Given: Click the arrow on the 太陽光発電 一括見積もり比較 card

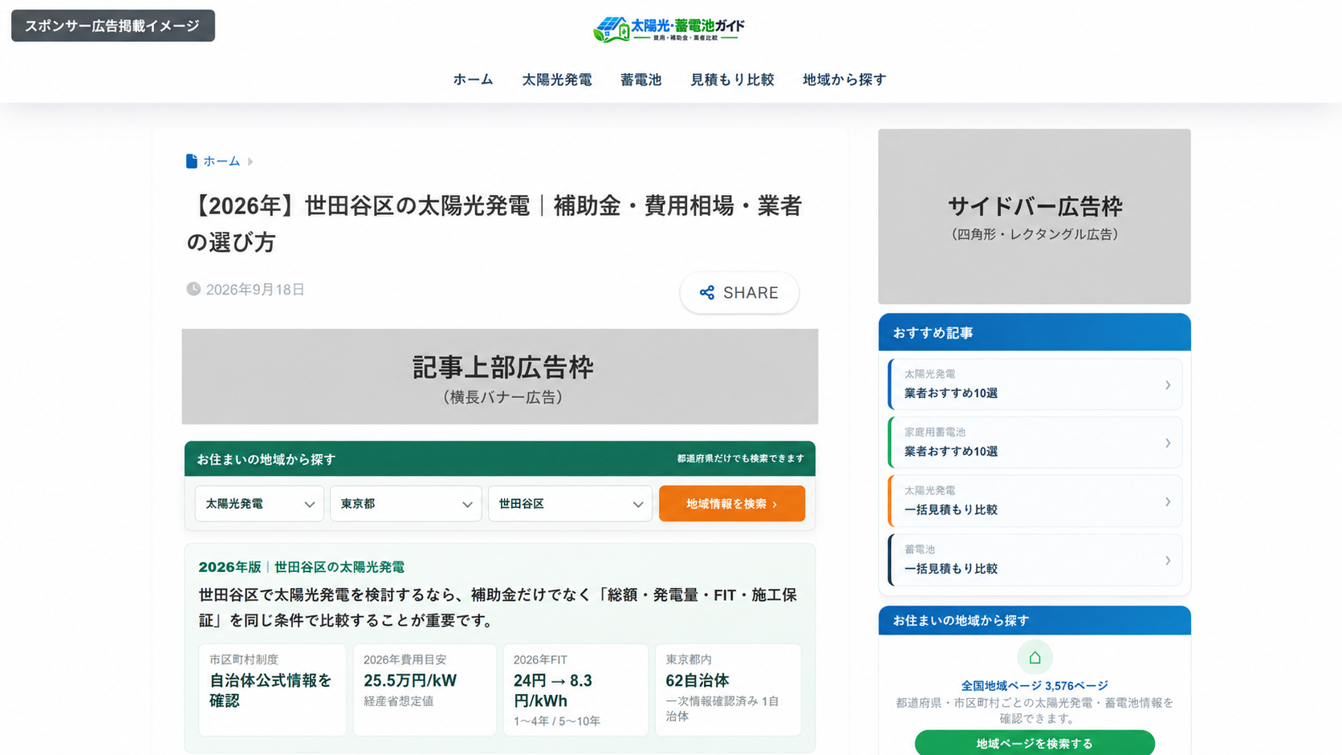Looking at the screenshot, I should [x=1168, y=501].
